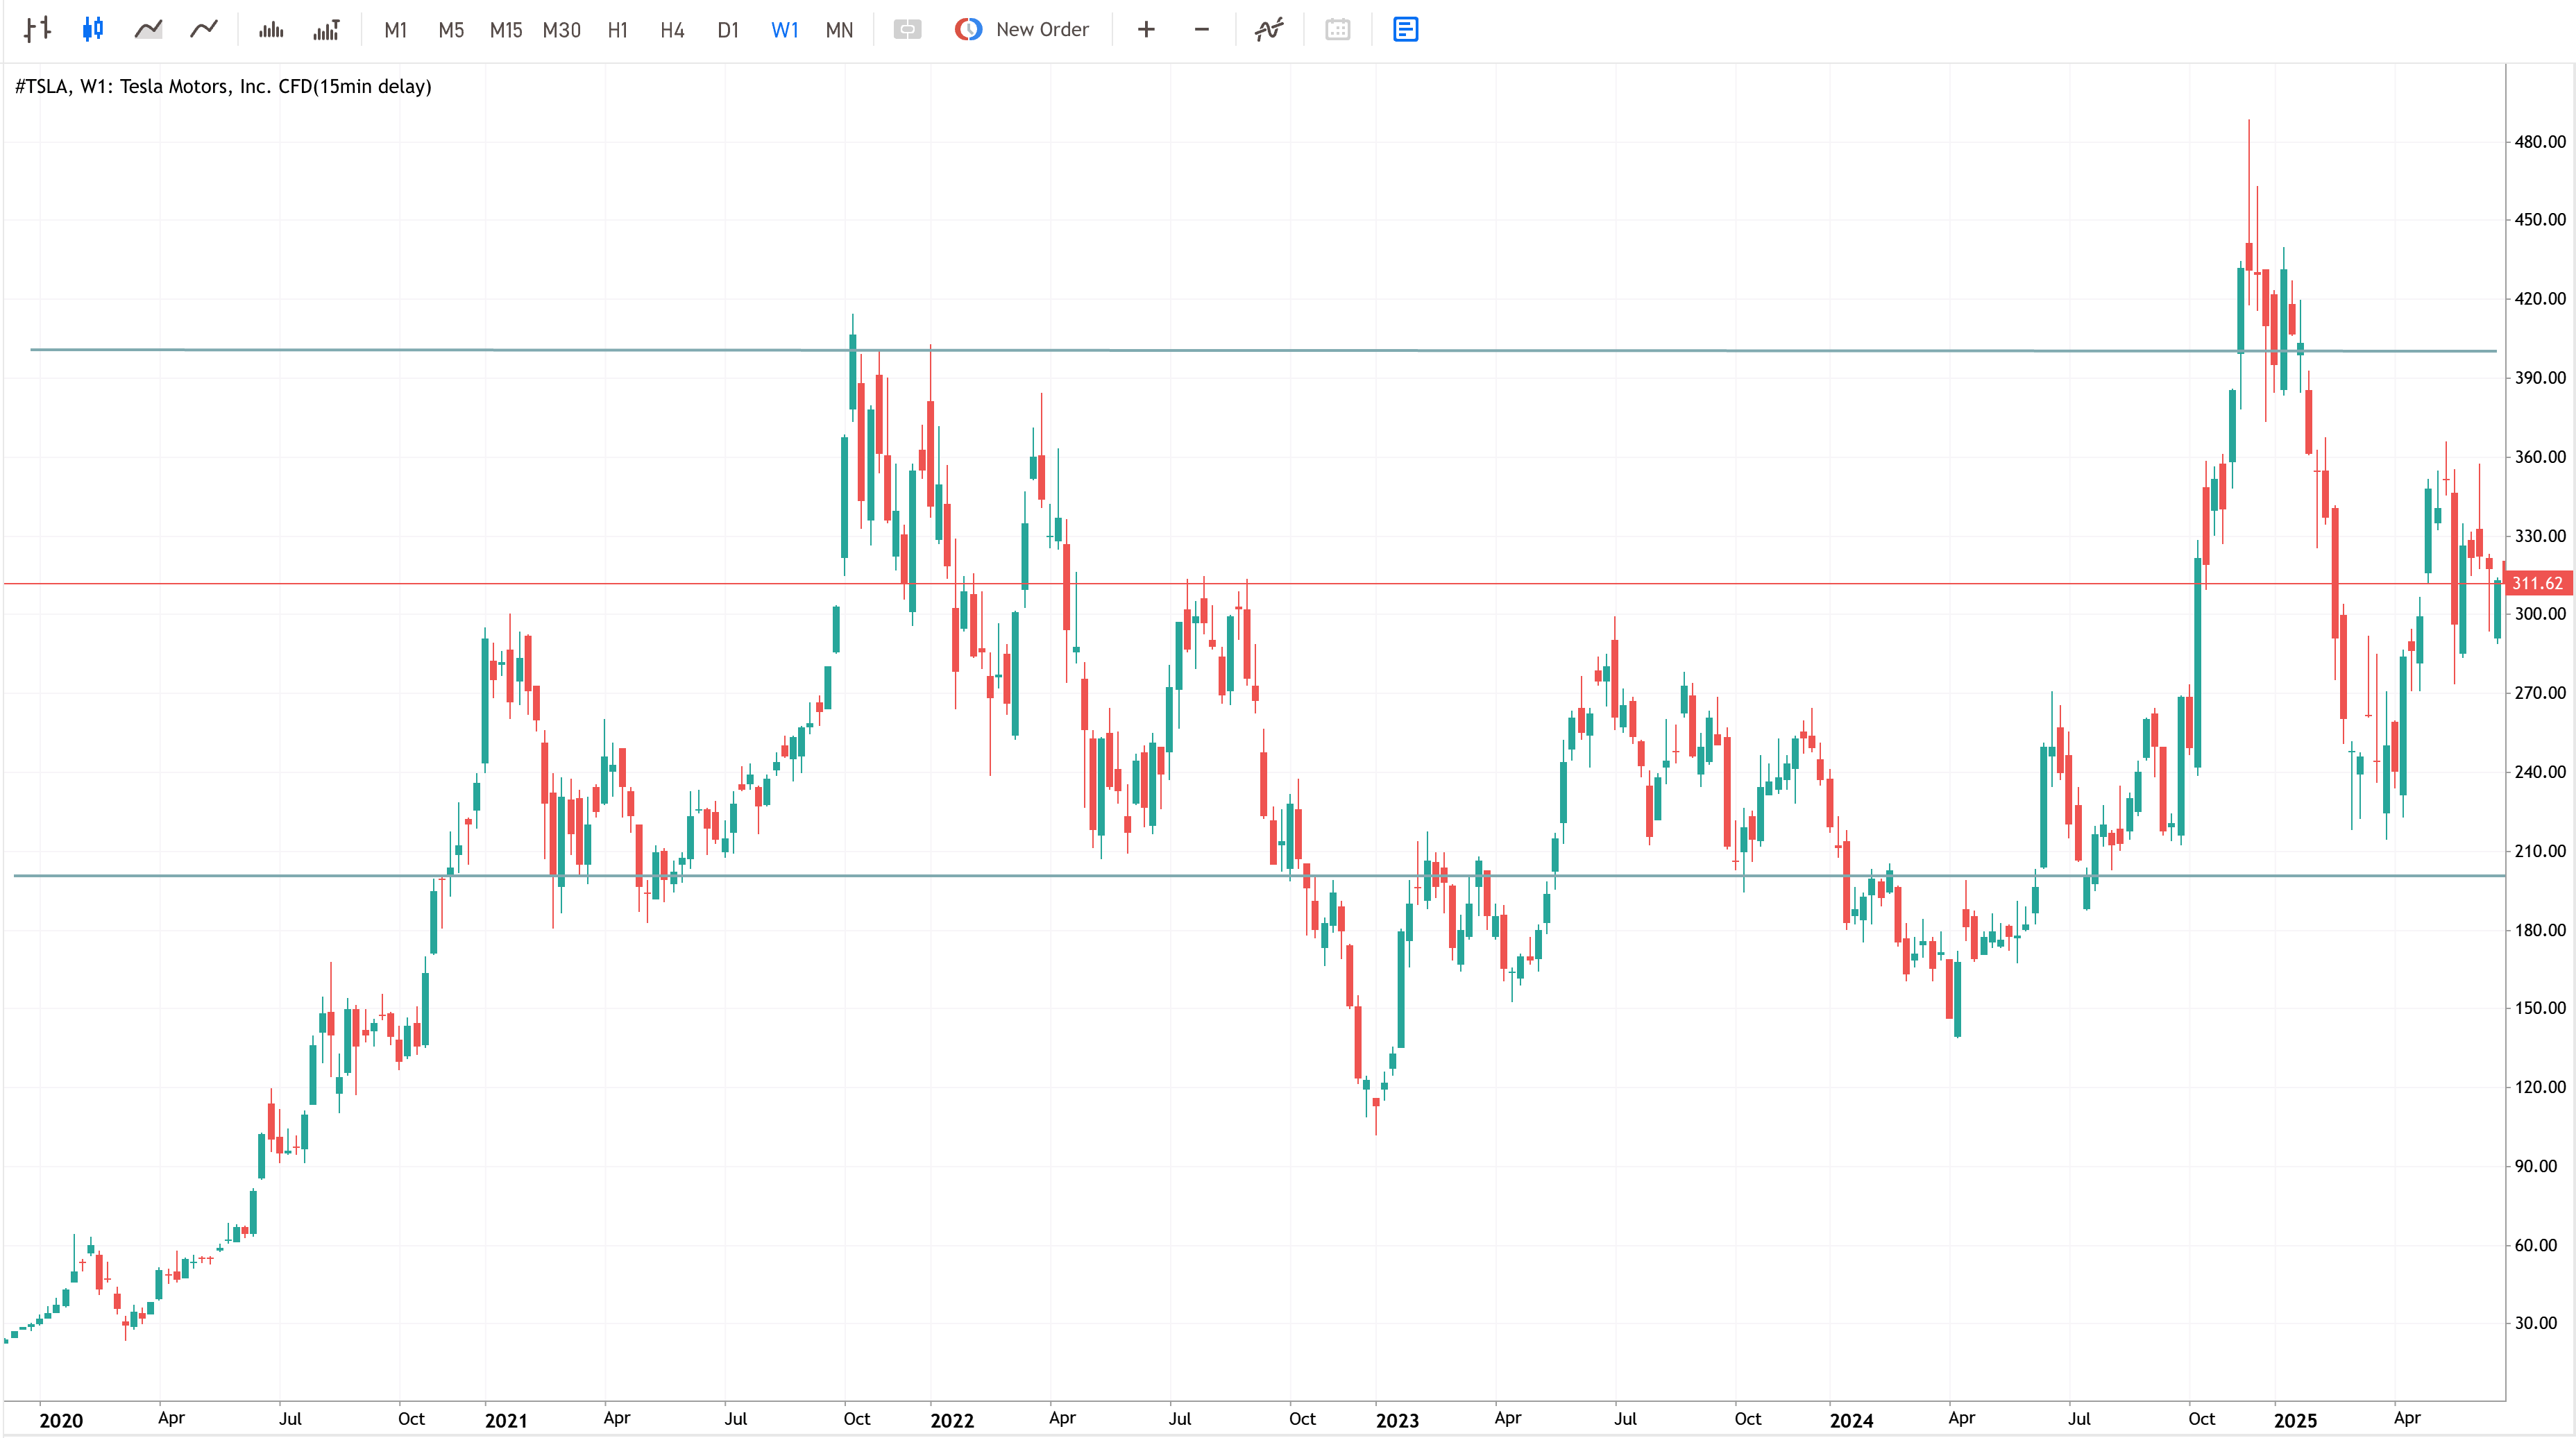Open indicators list icon
The image size is (2576, 1438).
(1269, 29)
